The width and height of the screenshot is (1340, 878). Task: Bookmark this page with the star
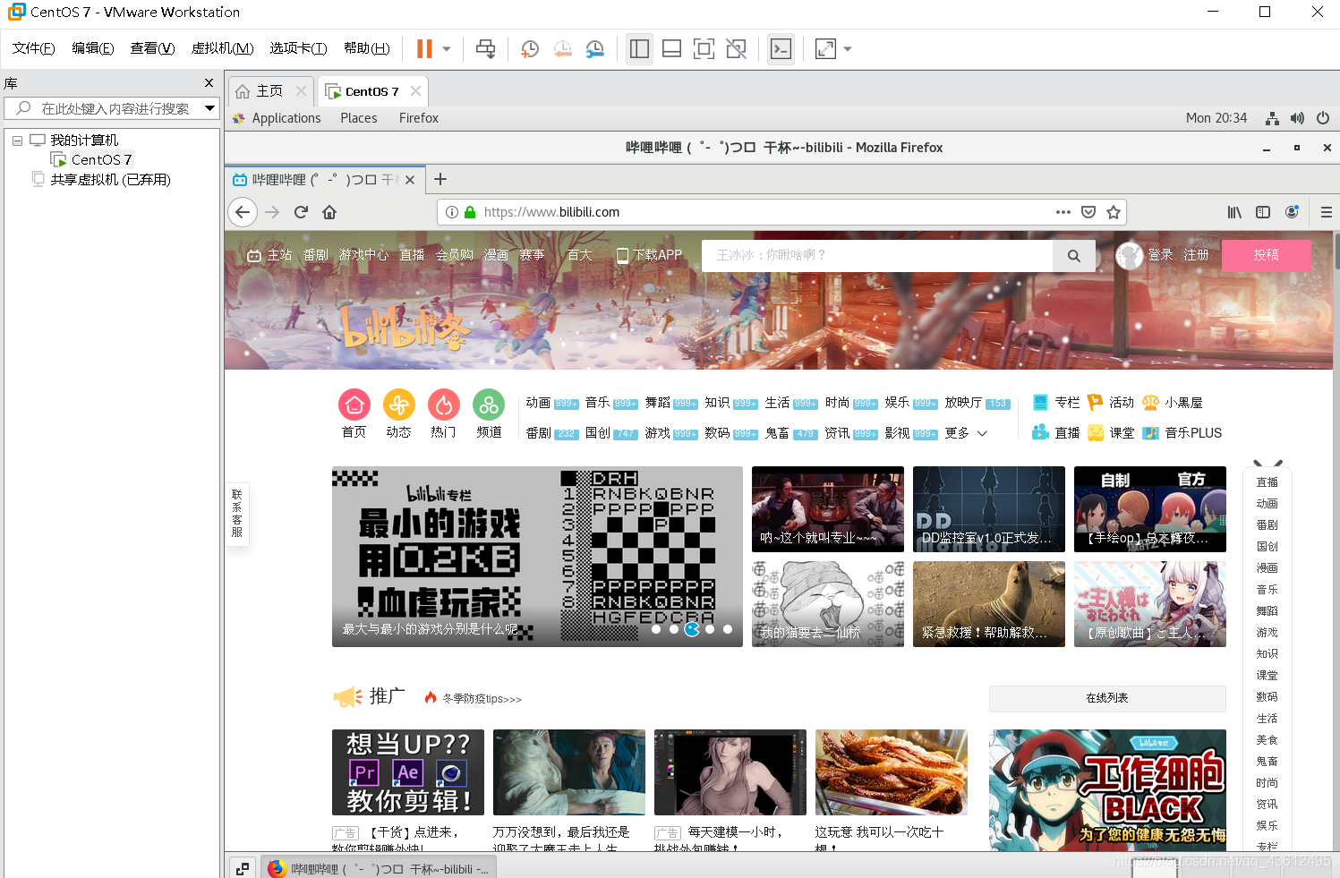point(1113,212)
